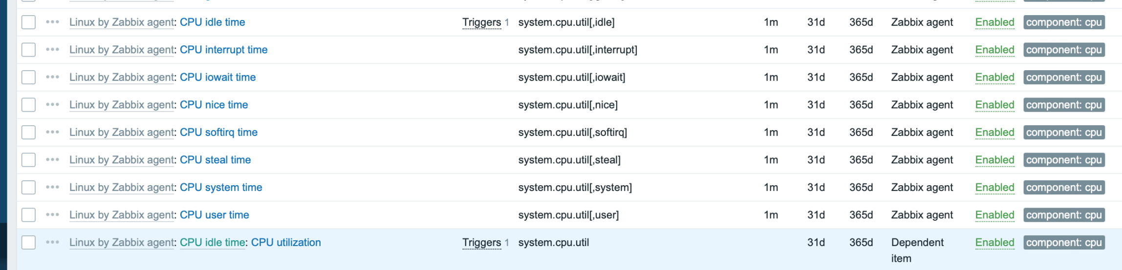Tick the CPU utilization row checkbox
This screenshot has width=1122, height=270.
tap(29, 242)
